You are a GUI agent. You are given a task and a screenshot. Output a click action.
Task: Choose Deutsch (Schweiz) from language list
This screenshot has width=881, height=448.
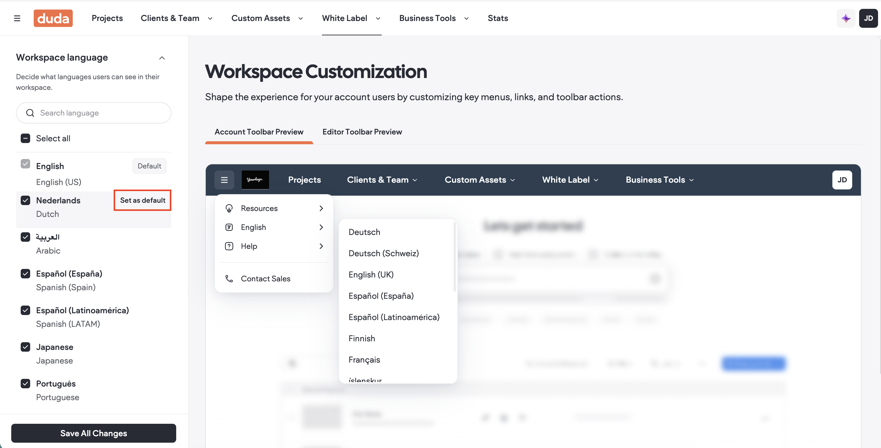(x=384, y=254)
